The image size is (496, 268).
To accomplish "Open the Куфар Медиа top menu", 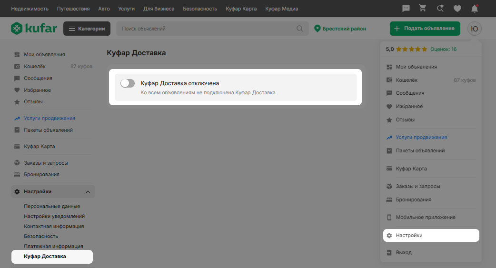I will point(281,9).
